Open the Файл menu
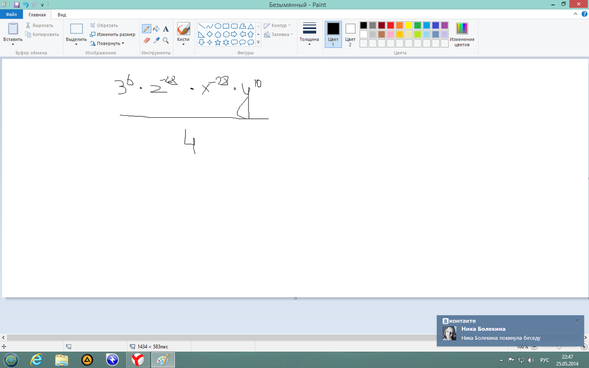The height and width of the screenshot is (368, 589). tap(11, 15)
